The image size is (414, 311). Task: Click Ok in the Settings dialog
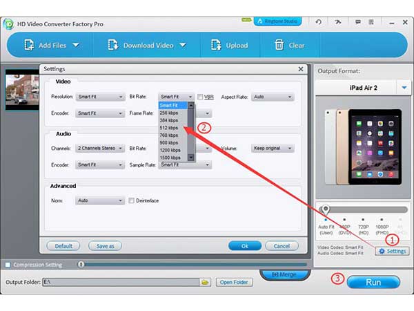tap(244, 246)
